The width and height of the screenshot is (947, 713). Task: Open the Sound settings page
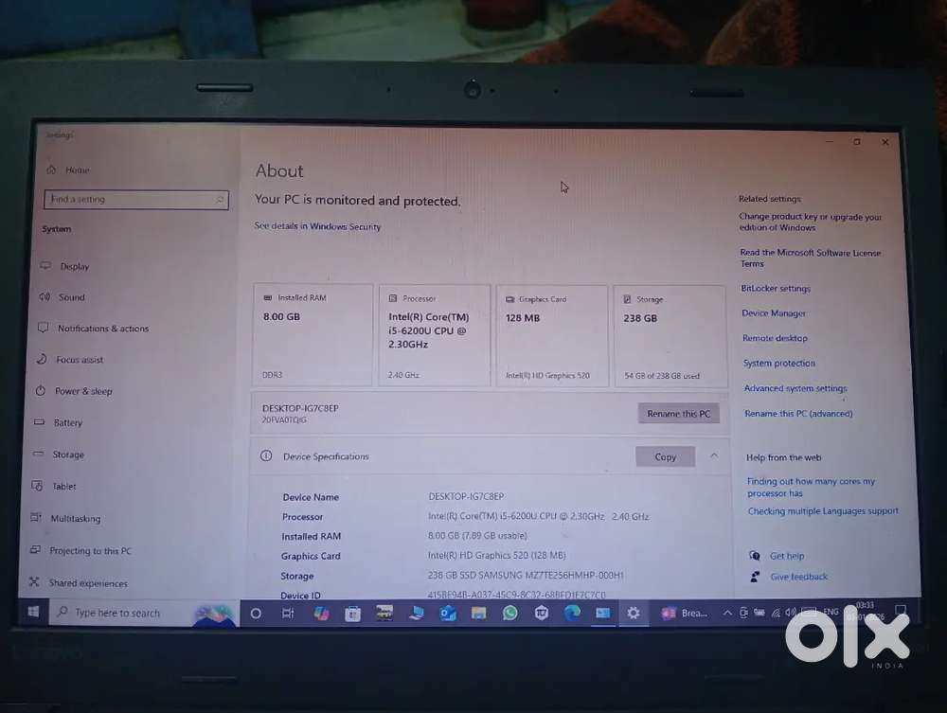72,297
